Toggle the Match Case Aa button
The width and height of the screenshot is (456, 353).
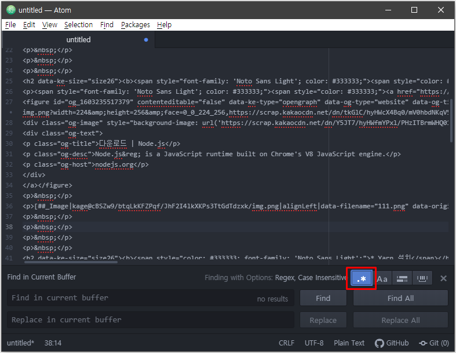tap(382, 279)
